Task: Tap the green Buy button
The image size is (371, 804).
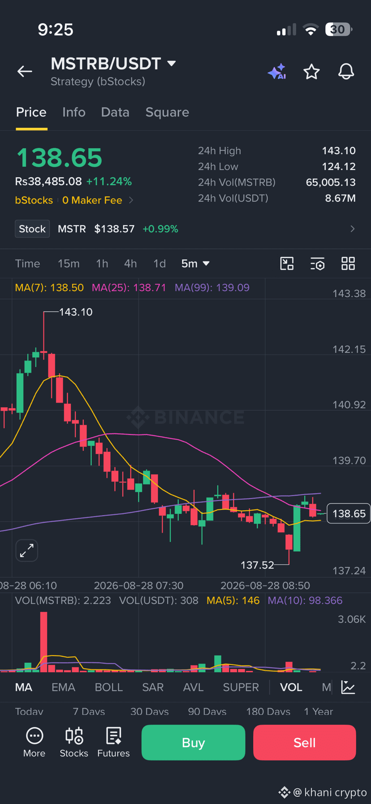Action: pos(193,743)
